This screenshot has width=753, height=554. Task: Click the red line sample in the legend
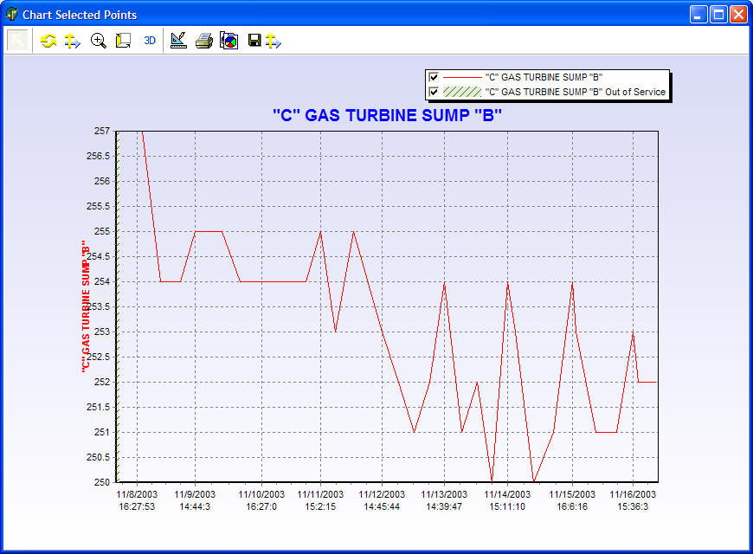[461, 77]
